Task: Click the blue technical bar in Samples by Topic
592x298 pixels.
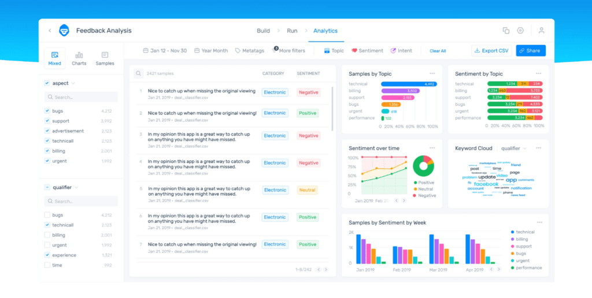Action: tap(409, 84)
